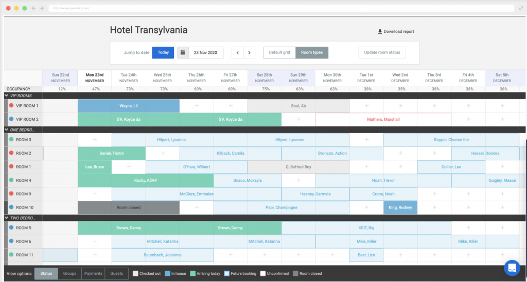Switch to Default grid view
The image size is (527, 282).
tap(279, 52)
